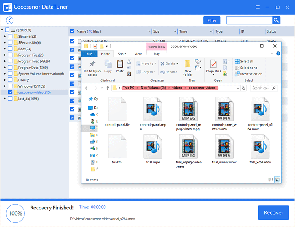The width and height of the screenshot is (295, 227).
Task: Select the trial_wmv2.wmv file
Action: tap(224, 149)
